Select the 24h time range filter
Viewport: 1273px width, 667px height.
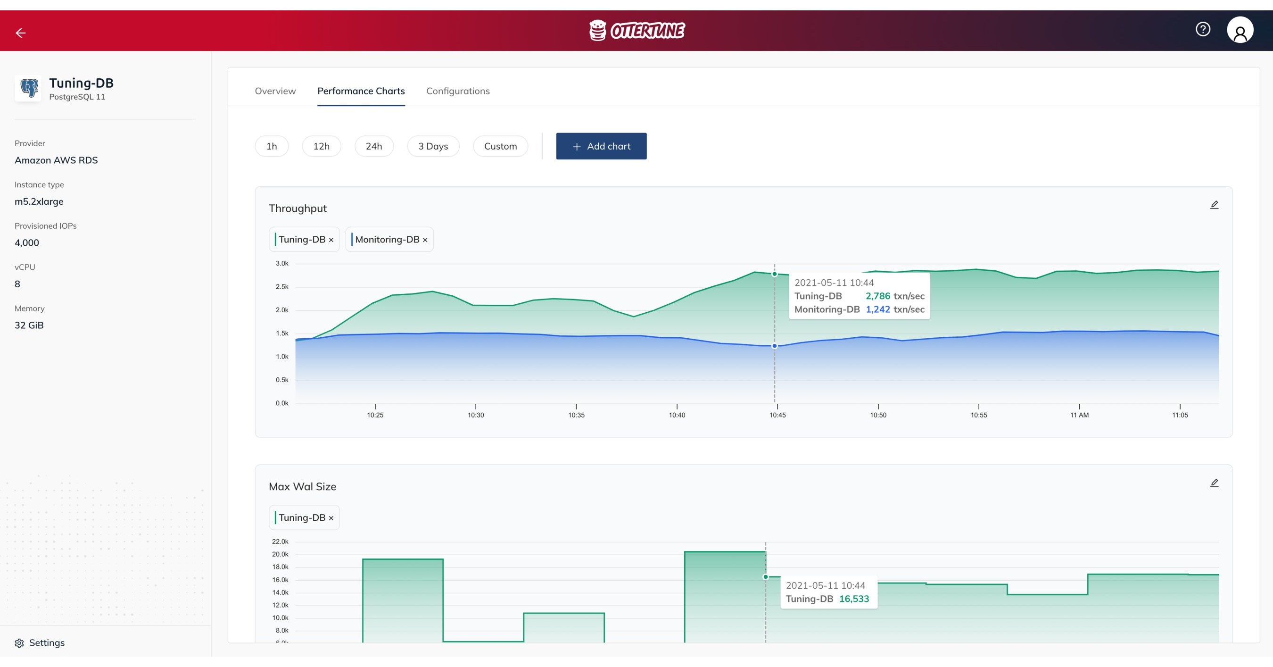click(x=374, y=146)
